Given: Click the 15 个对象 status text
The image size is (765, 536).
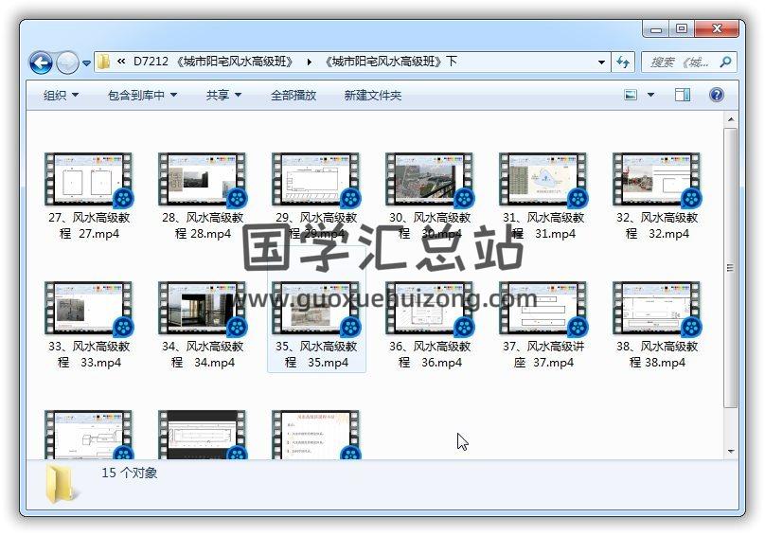Looking at the screenshot, I should 130,473.
